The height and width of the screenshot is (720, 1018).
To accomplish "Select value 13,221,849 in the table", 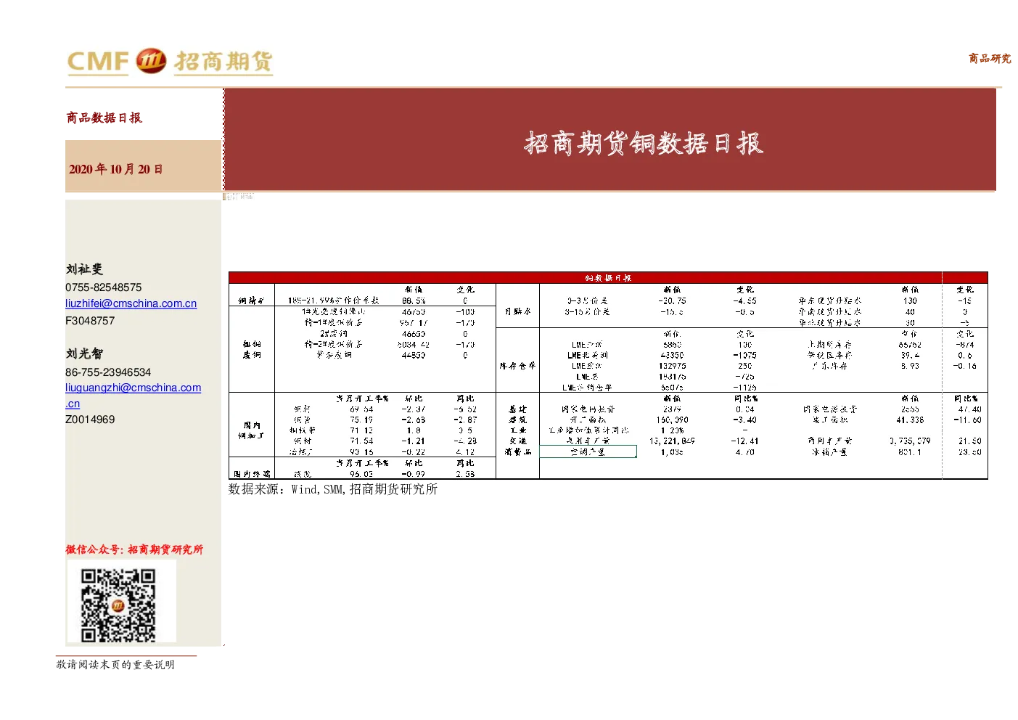I will pos(673,441).
